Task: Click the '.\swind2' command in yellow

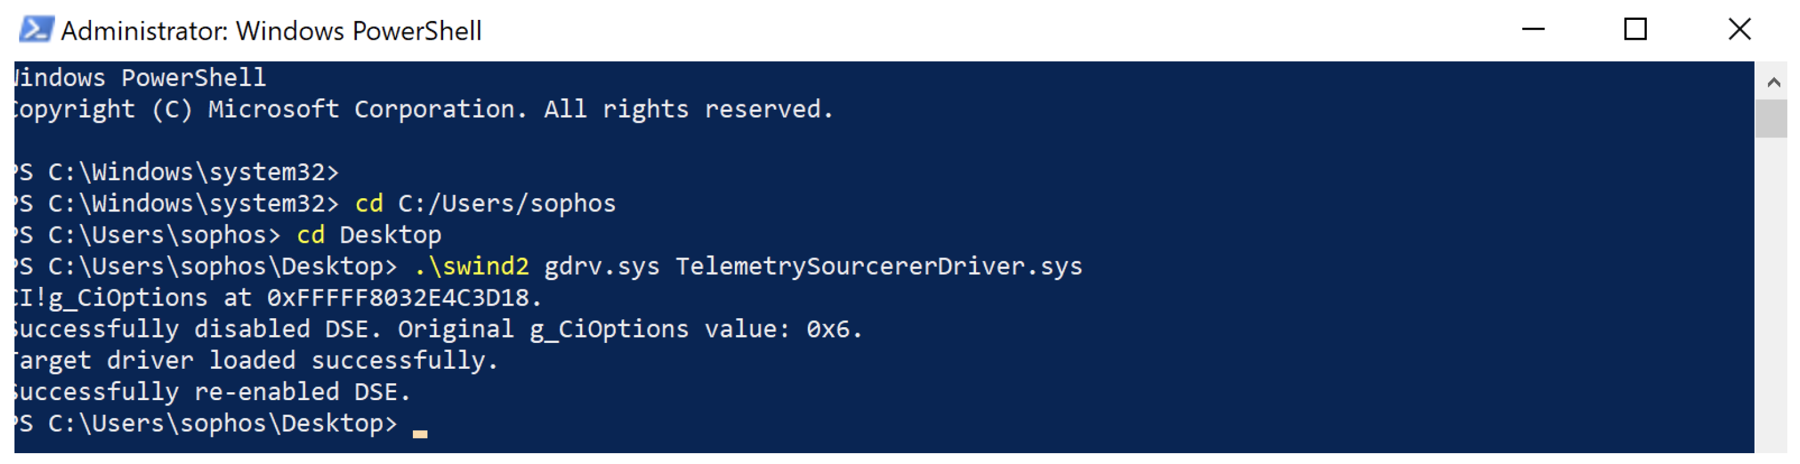Action: pos(471,267)
